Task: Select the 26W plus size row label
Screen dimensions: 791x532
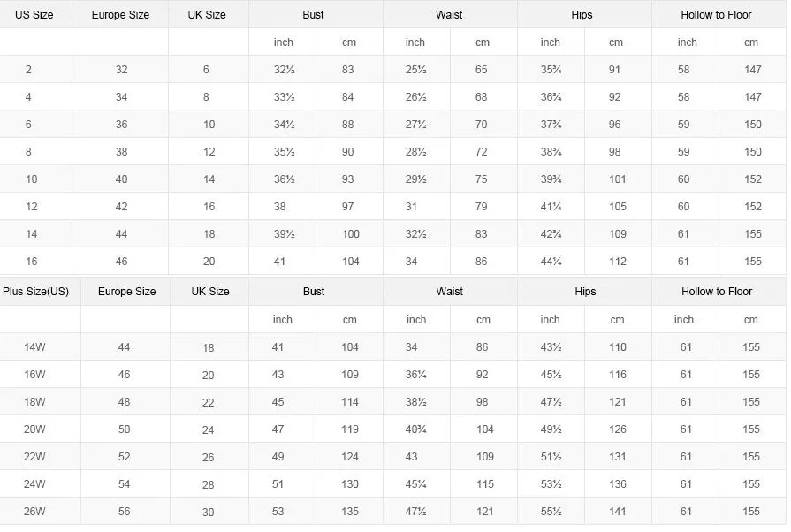Action: (34, 512)
